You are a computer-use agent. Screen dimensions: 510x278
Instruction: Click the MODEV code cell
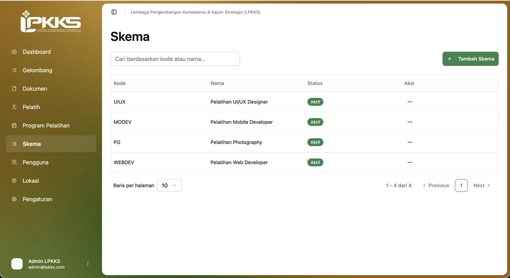click(x=123, y=122)
